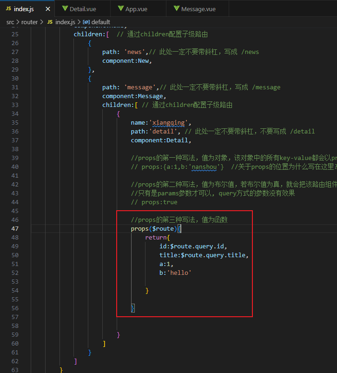
Task: Click the closing brace on line 54
Action: tap(147, 291)
